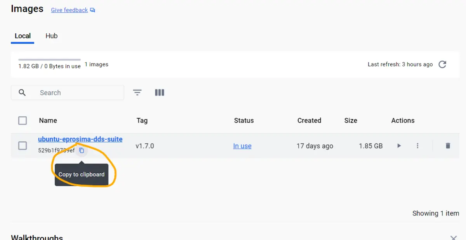This screenshot has width=466, height=240.
Task: Click the disk usage progress bar
Action: [49, 60]
